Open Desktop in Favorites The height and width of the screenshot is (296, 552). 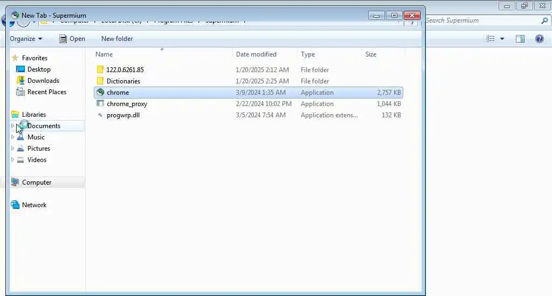pos(39,69)
